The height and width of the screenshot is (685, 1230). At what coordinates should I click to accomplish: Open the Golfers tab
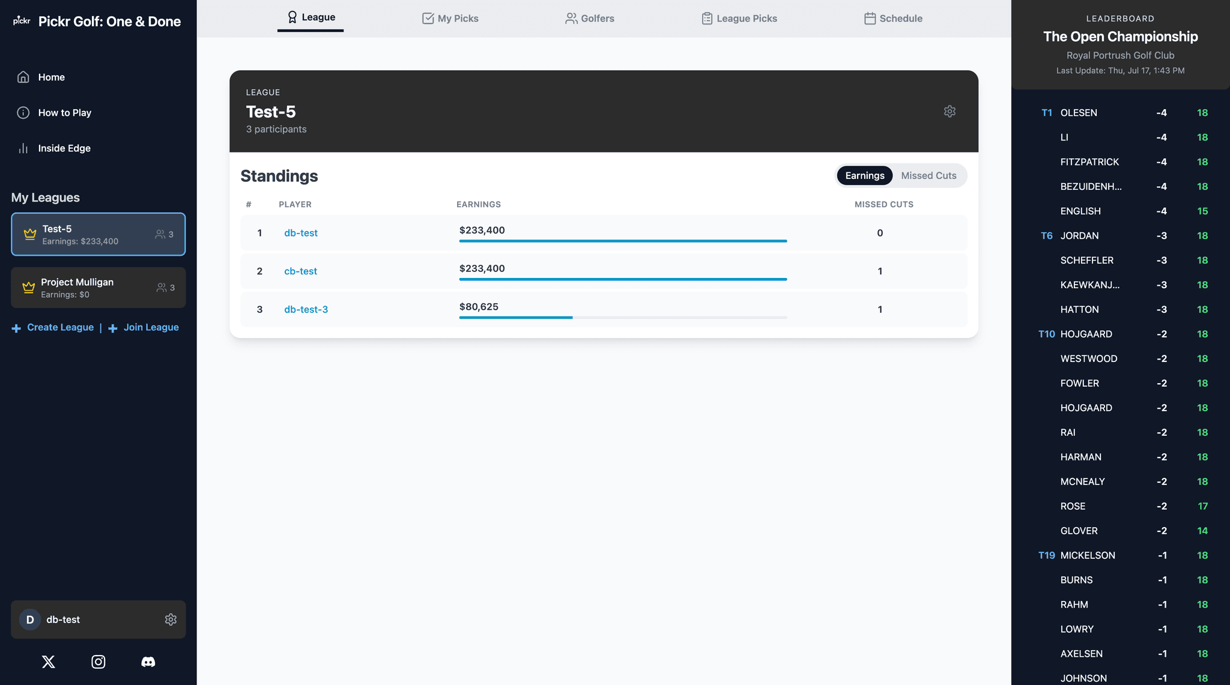click(x=590, y=19)
